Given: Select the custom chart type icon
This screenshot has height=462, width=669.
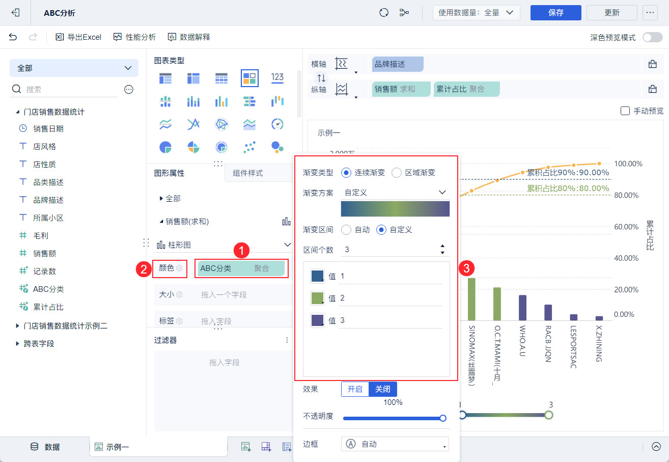Looking at the screenshot, I should (249, 78).
